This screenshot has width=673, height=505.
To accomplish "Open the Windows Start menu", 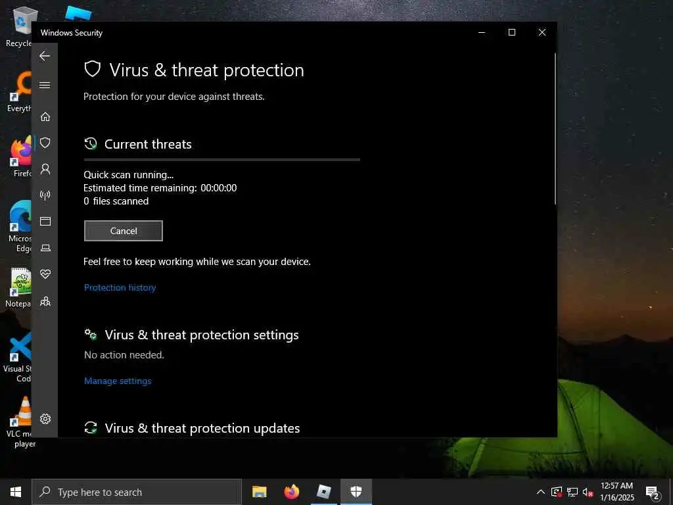I will click(x=16, y=492).
